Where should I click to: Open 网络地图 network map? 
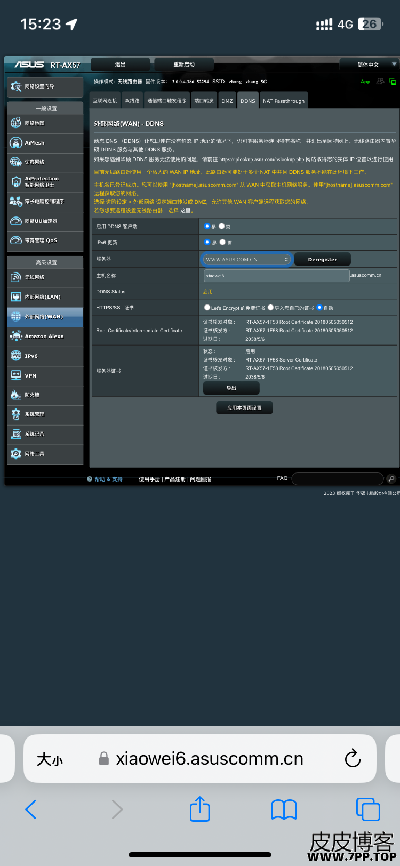[x=45, y=123]
